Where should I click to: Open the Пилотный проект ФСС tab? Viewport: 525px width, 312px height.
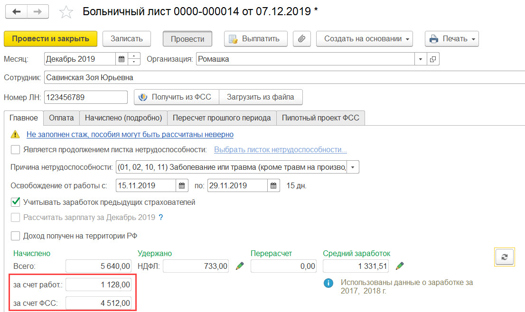tap(320, 118)
